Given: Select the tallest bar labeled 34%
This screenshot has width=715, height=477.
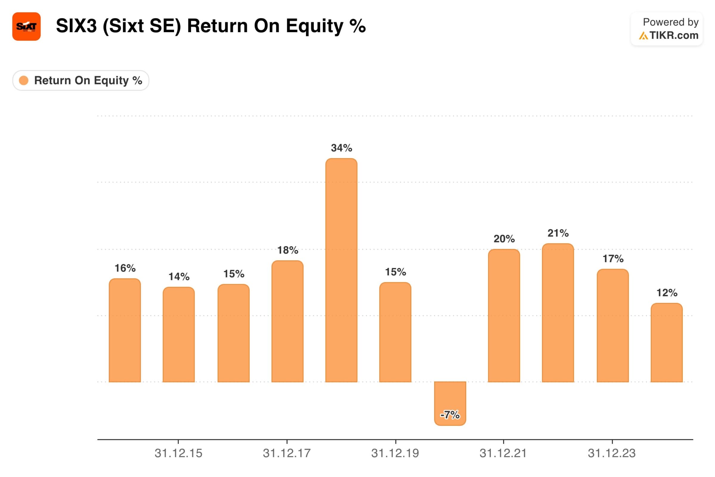Looking at the screenshot, I should (x=341, y=270).
